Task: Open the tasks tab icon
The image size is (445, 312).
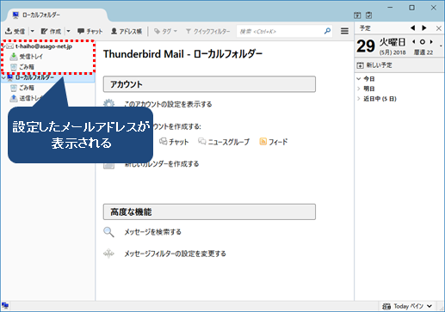Action: pos(369,15)
